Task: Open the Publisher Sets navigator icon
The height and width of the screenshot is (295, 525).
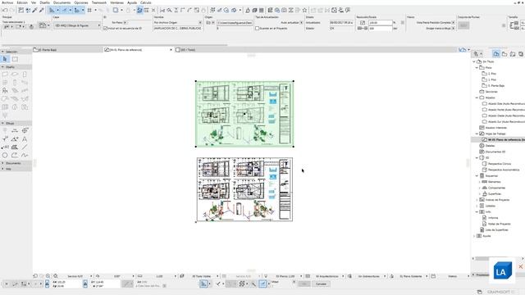Action: (521, 54)
